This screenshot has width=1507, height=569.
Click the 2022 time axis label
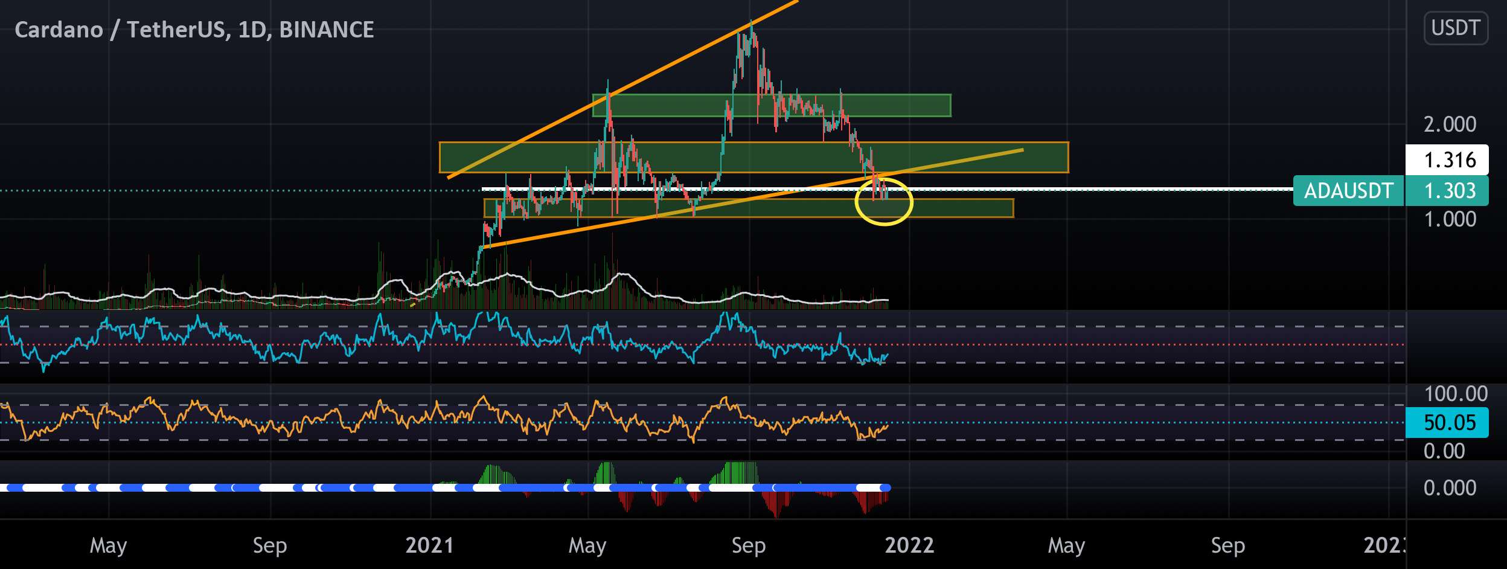pyautogui.click(x=909, y=545)
